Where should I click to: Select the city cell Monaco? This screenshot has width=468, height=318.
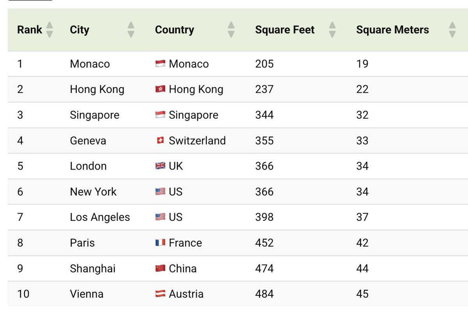(x=90, y=64)
